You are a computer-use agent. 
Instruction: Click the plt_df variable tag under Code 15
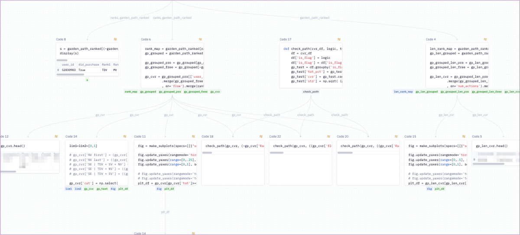tap(439, 189)
